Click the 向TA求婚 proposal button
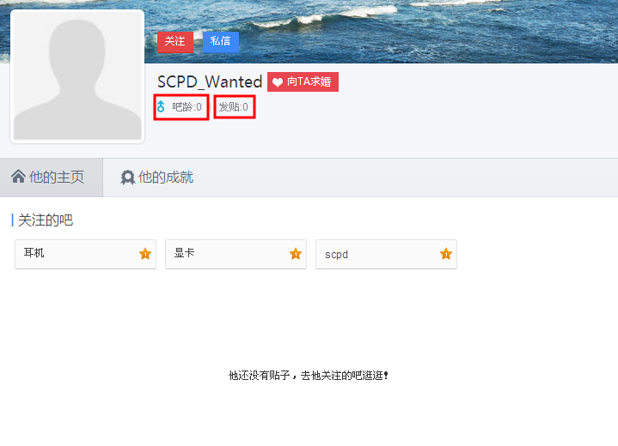Viewport: 618px width, 446px height. coord(303,81)
